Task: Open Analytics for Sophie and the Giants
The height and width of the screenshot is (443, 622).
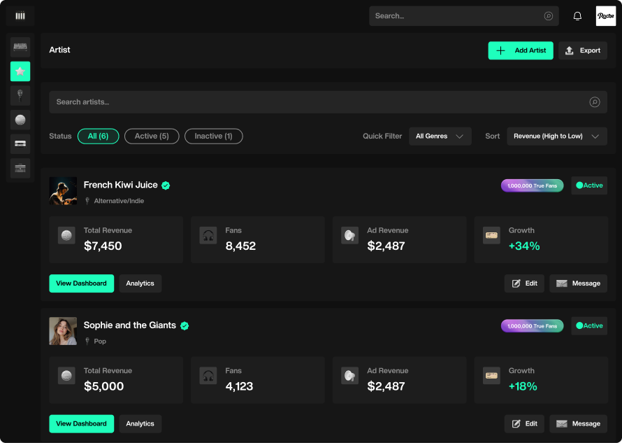Action: click(140, 423)
